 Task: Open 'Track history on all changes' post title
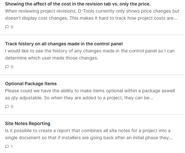pyautogui.click(x=64, y=44)
